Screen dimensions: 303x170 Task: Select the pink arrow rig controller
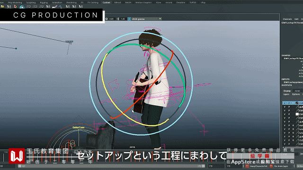pos(114,85)
